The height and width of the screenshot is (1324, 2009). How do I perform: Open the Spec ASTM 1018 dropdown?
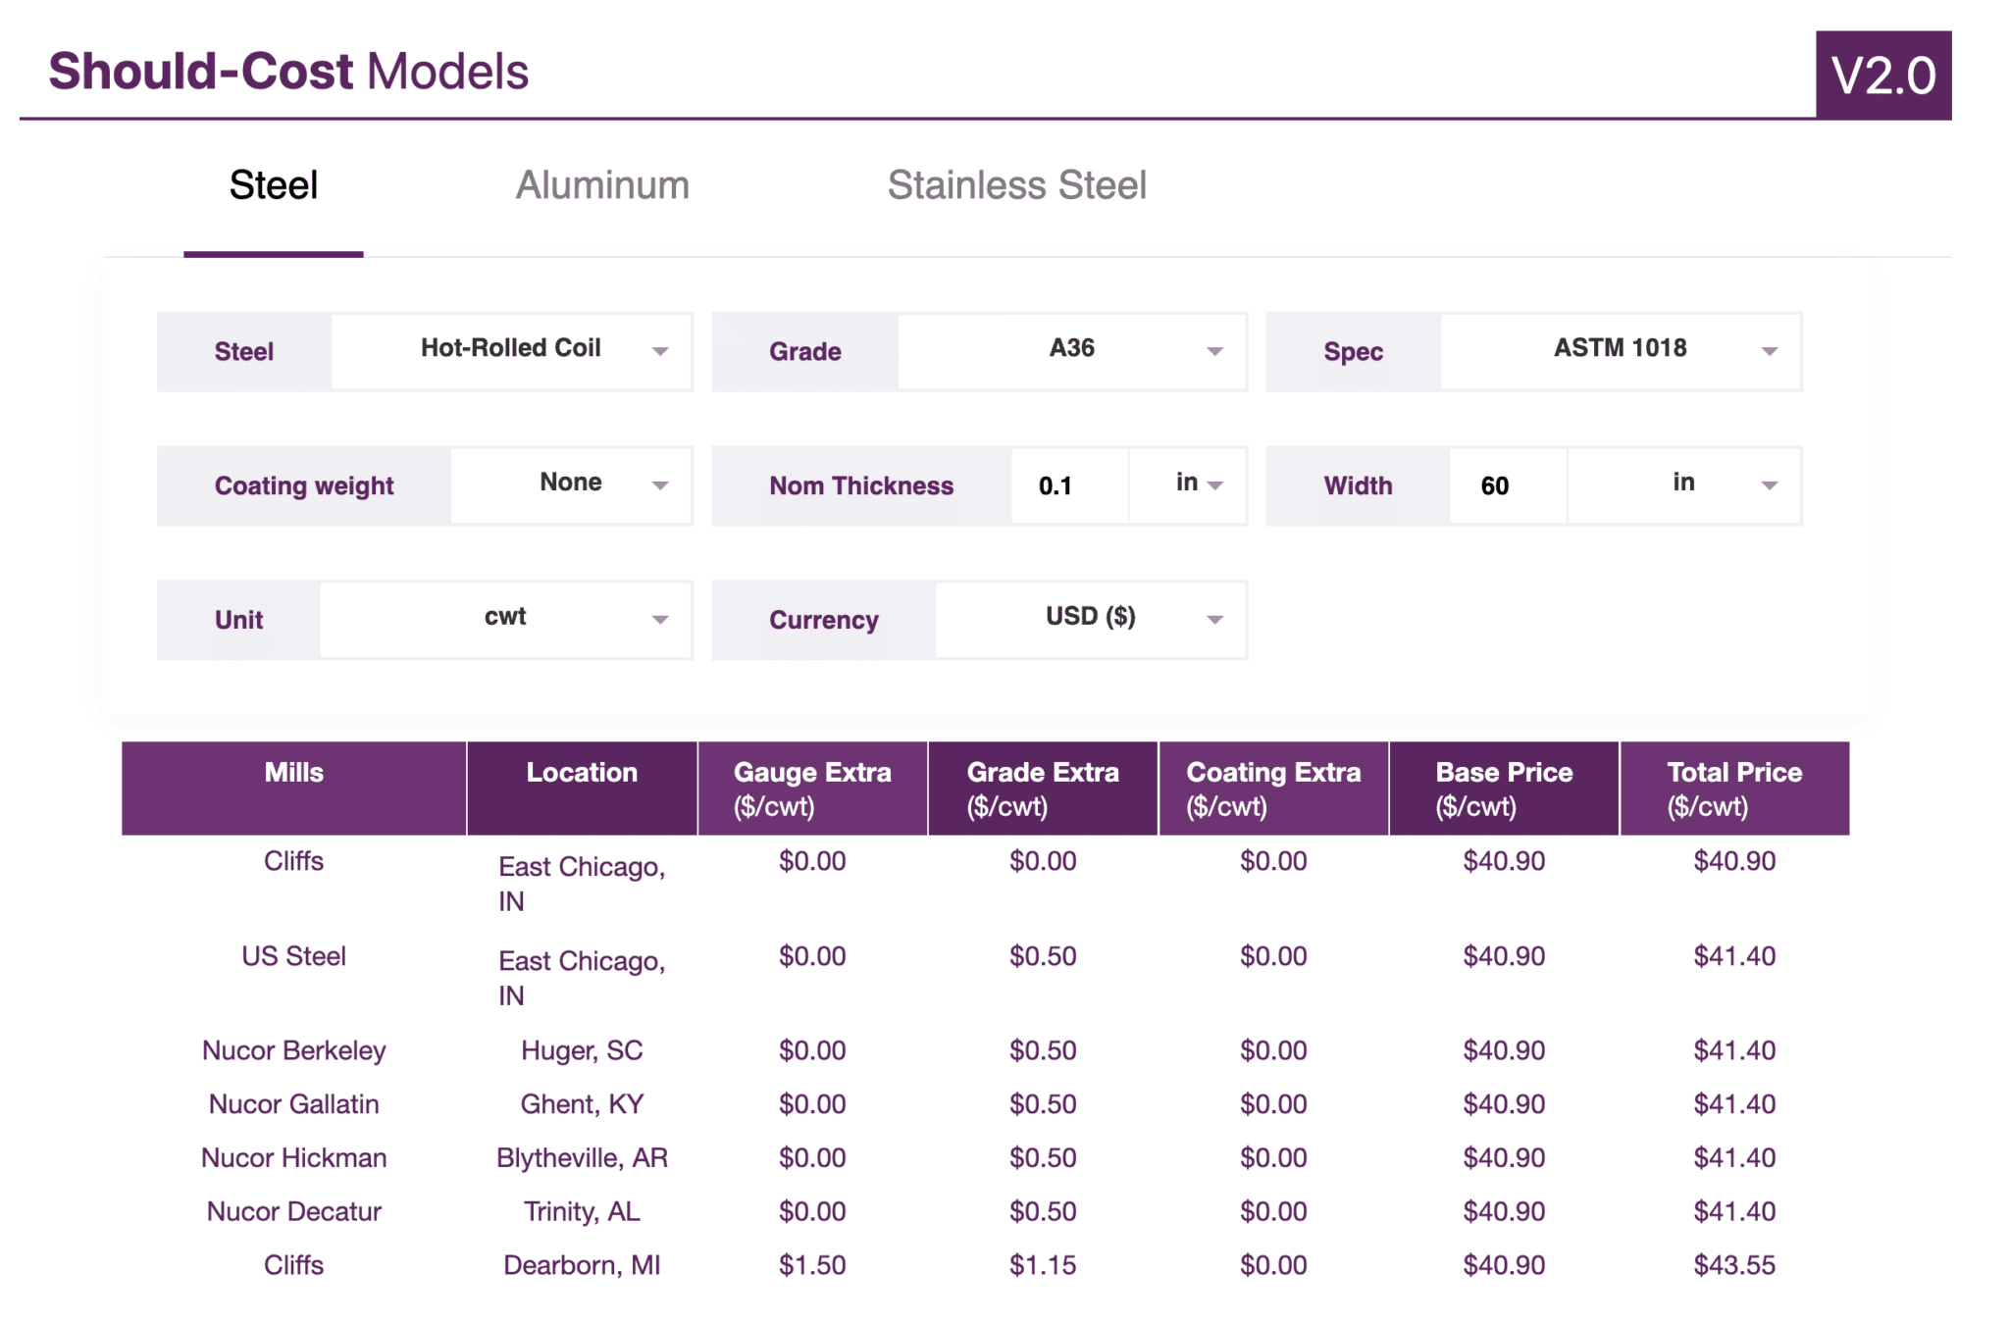coord(1620,350)
